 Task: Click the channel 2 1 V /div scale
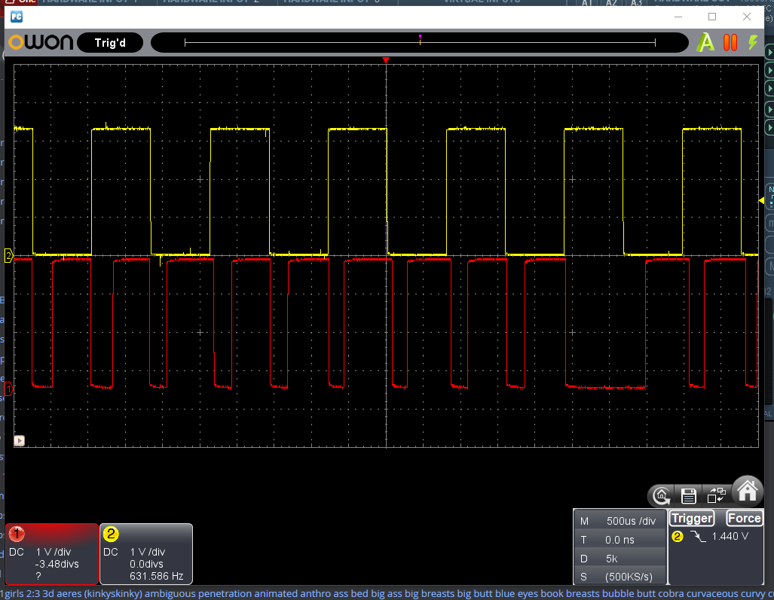pos(147,552)
